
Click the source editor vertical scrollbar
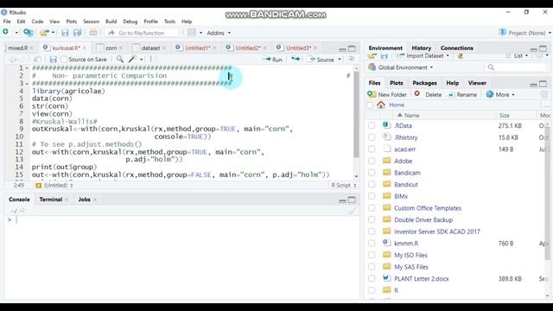point(356,115)
